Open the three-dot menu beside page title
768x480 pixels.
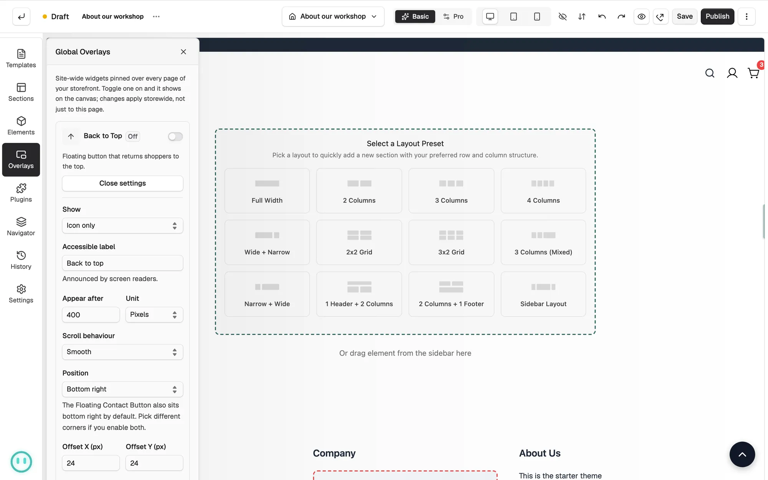point(156,17)
